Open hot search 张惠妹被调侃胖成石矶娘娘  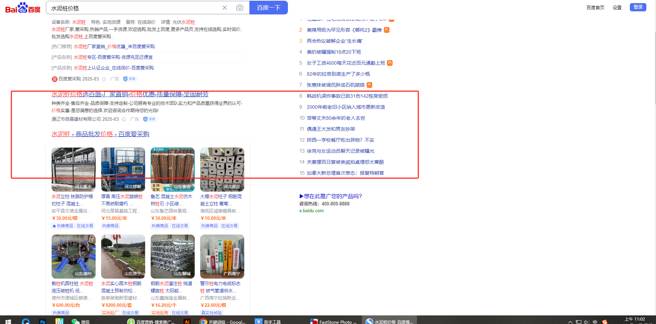point(335,85)
